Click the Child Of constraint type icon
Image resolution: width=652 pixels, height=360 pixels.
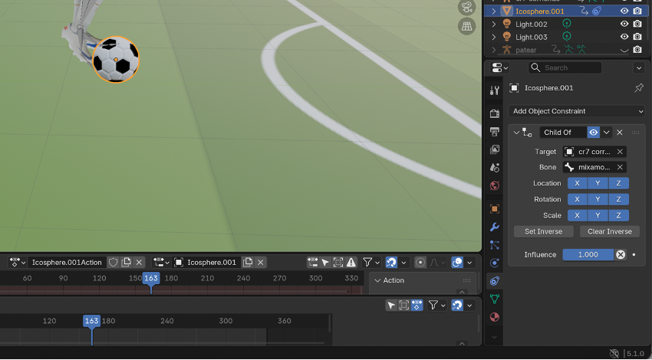click(527, 133)
